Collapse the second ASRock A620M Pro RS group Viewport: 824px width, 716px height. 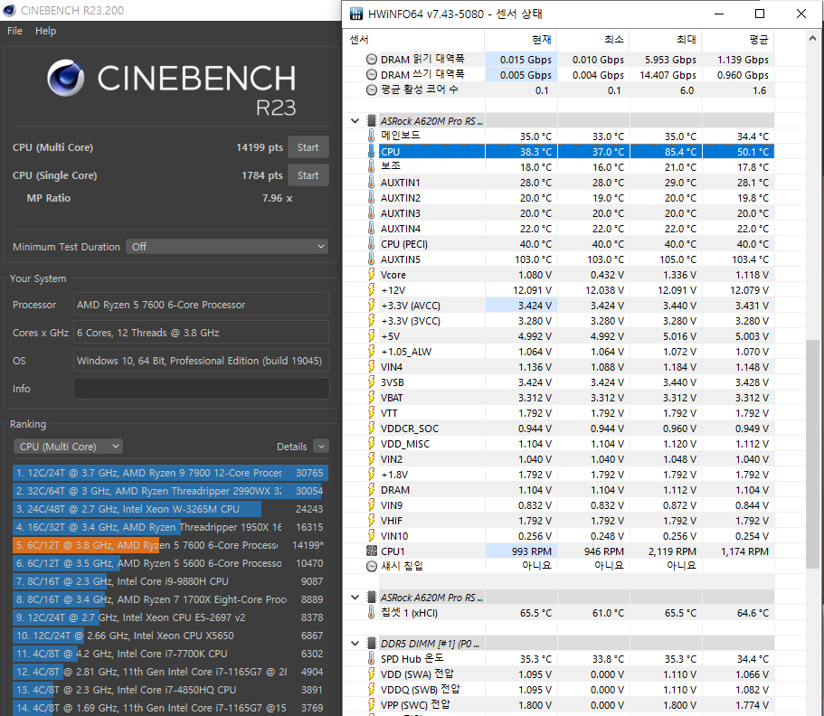point(355,598)
